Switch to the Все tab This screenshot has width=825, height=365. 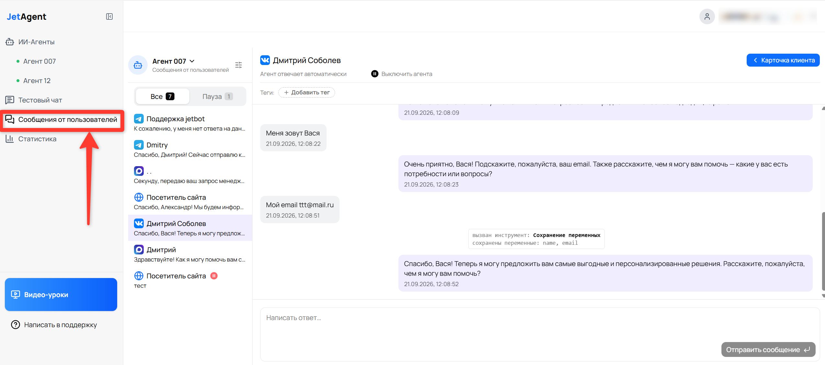click(x=162, y=96)
